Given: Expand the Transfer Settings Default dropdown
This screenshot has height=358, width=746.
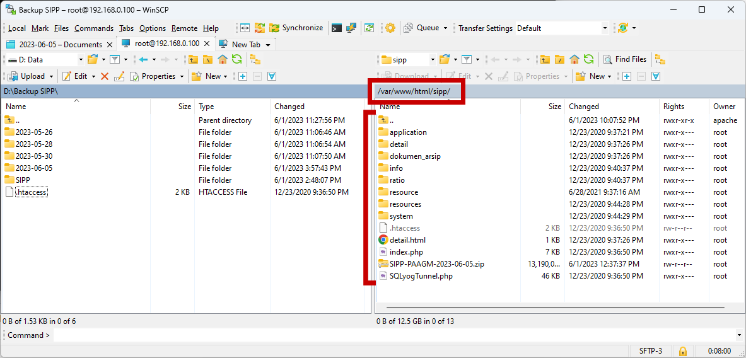Looking at the screenshot, I should click(x=605, y=28).
